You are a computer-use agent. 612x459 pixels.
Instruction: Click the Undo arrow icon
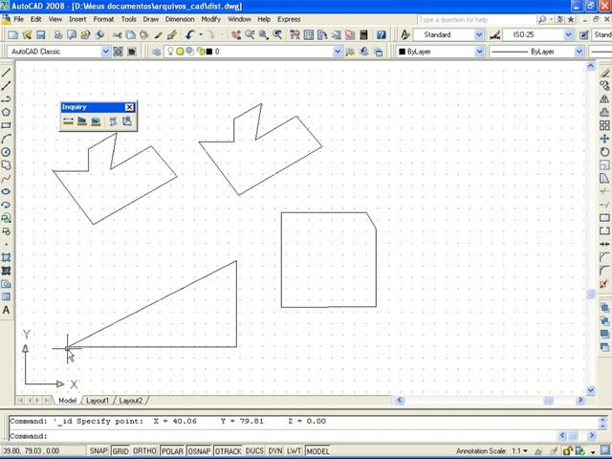(x=190, y=35)
